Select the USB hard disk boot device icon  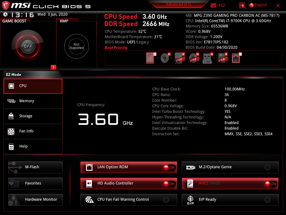pyautogui.click(x=179, y=58)
